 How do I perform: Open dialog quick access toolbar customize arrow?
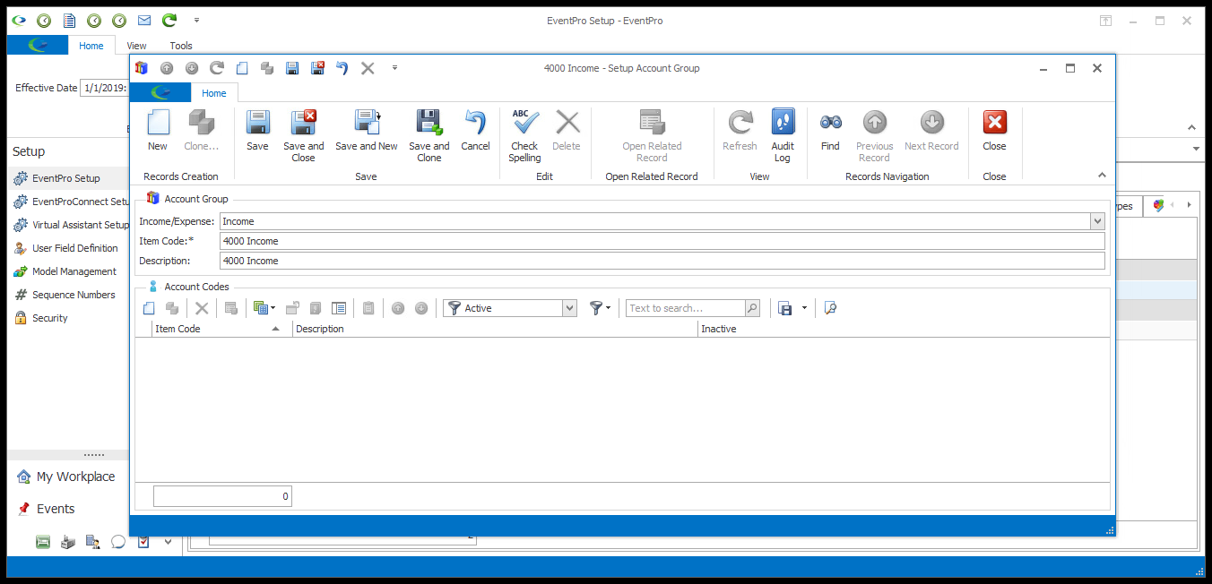pos(394,68)
